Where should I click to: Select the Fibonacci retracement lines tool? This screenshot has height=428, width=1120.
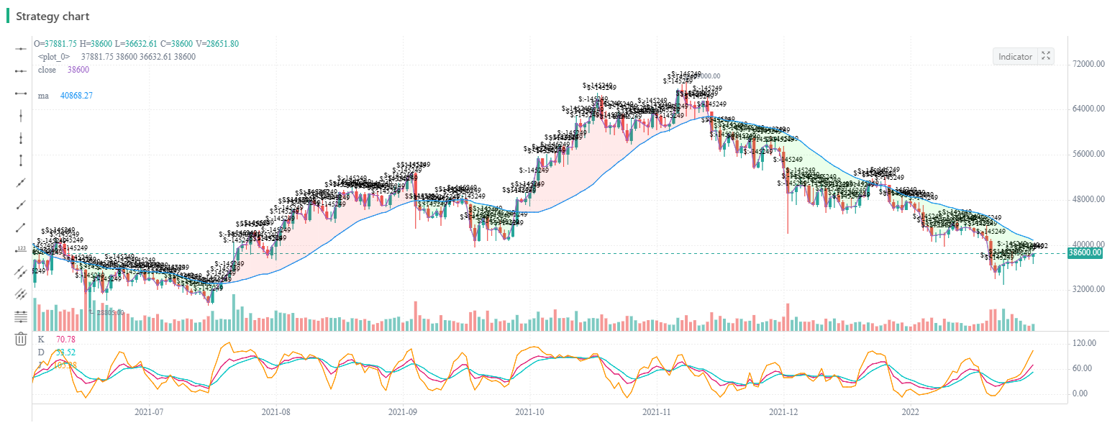click(x=21, y=316)
